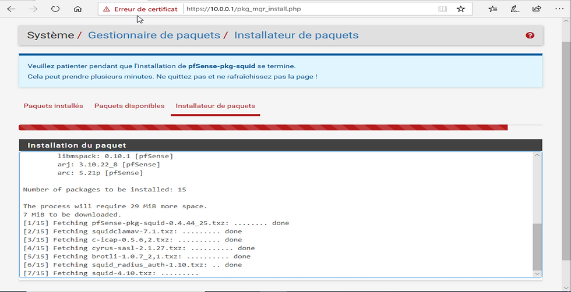Open the 'Installateur de paquets' breadcrumb link
The height and width of the screenshot is (292, 571).
tap(296, 35)
